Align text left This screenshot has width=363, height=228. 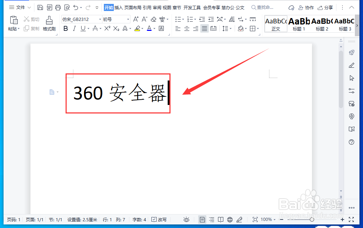click(178, 28)
